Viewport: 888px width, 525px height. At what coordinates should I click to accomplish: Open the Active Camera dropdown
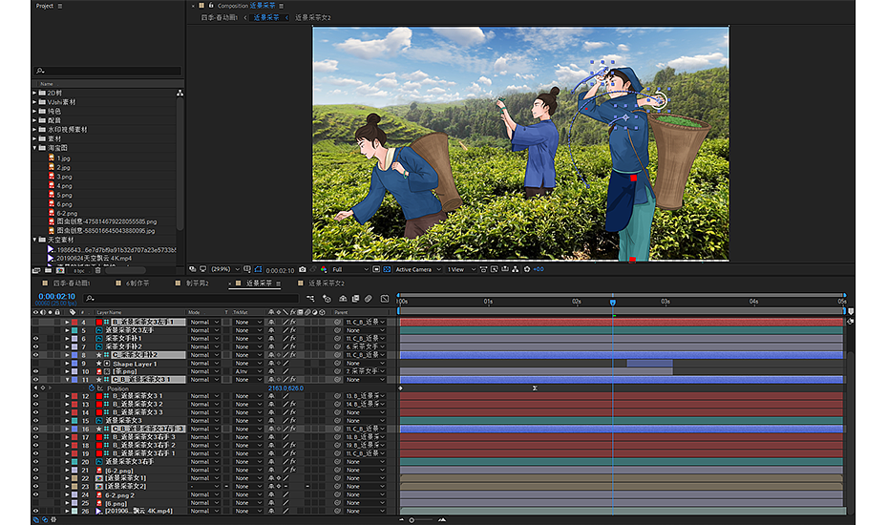pyautogui.click(x=418, y=269)
